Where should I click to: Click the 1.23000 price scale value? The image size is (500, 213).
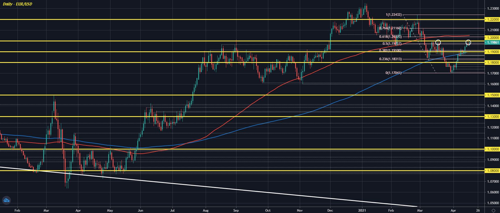point(493,9)
